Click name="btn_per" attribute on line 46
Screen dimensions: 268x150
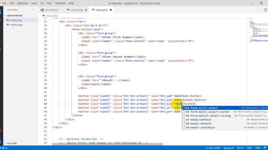point(162,112)
